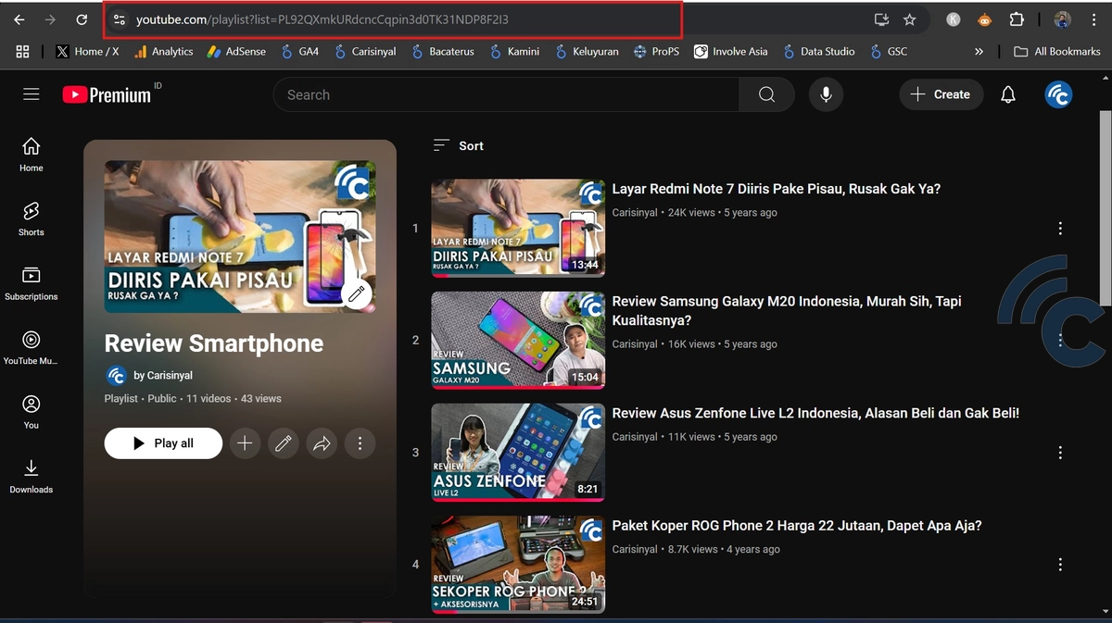
Task: Start voice search with microphone icon
Action: coord(826,94)
